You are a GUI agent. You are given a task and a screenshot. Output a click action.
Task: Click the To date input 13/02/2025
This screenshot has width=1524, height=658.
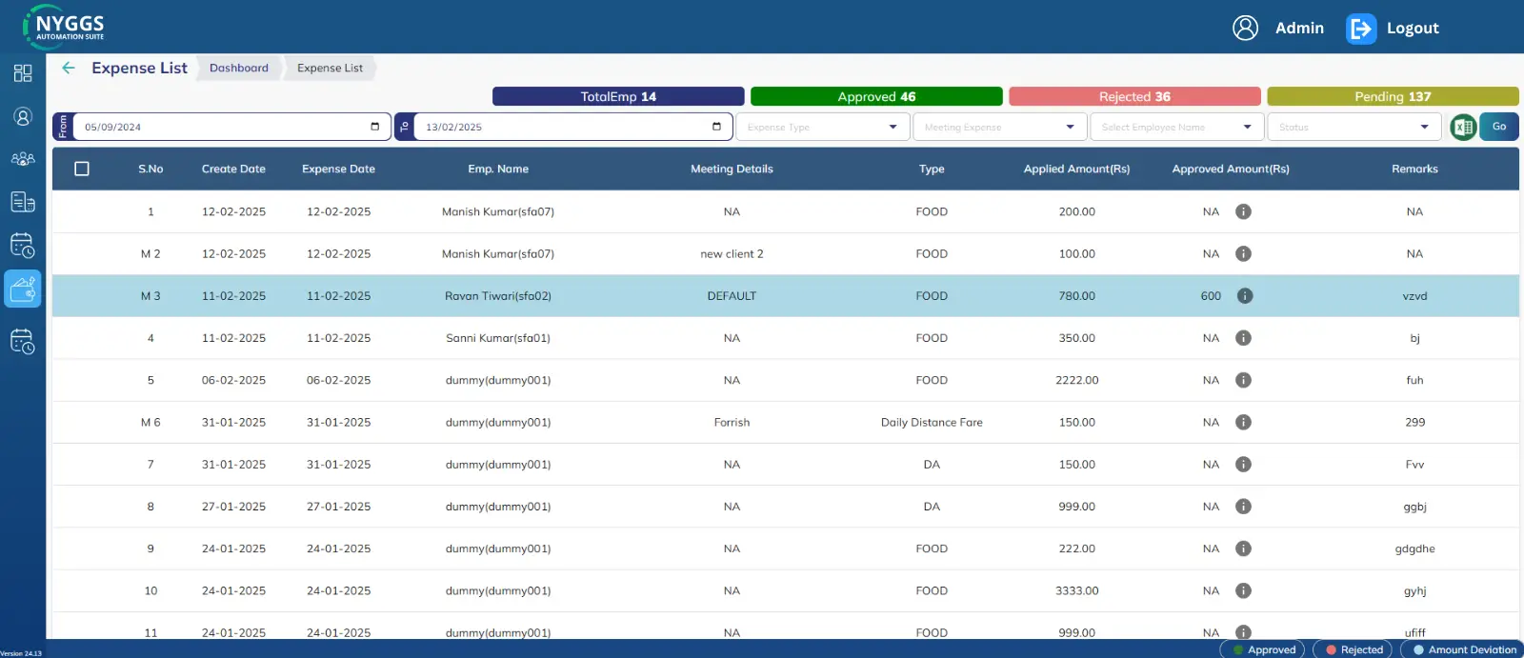point(572,127)
